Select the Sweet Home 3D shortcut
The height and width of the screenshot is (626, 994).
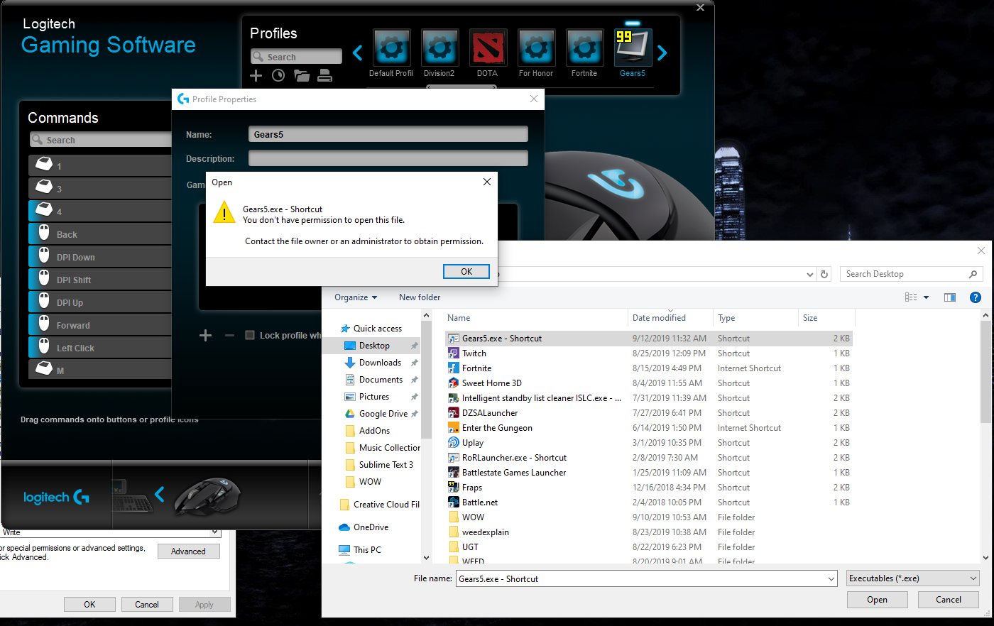tap(491, 383)
